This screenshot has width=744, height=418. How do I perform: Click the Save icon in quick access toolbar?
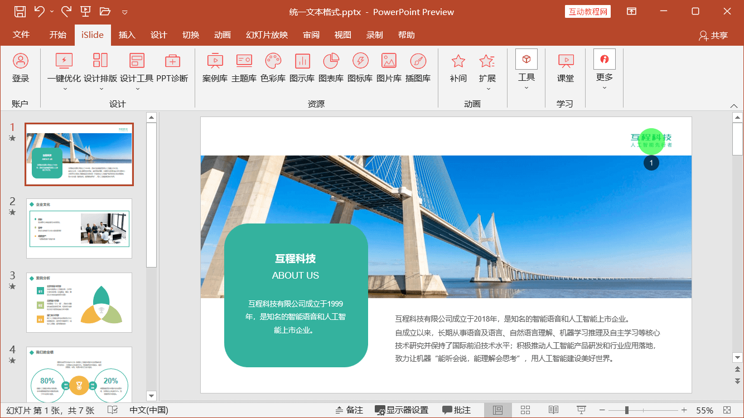click(20, 11)
